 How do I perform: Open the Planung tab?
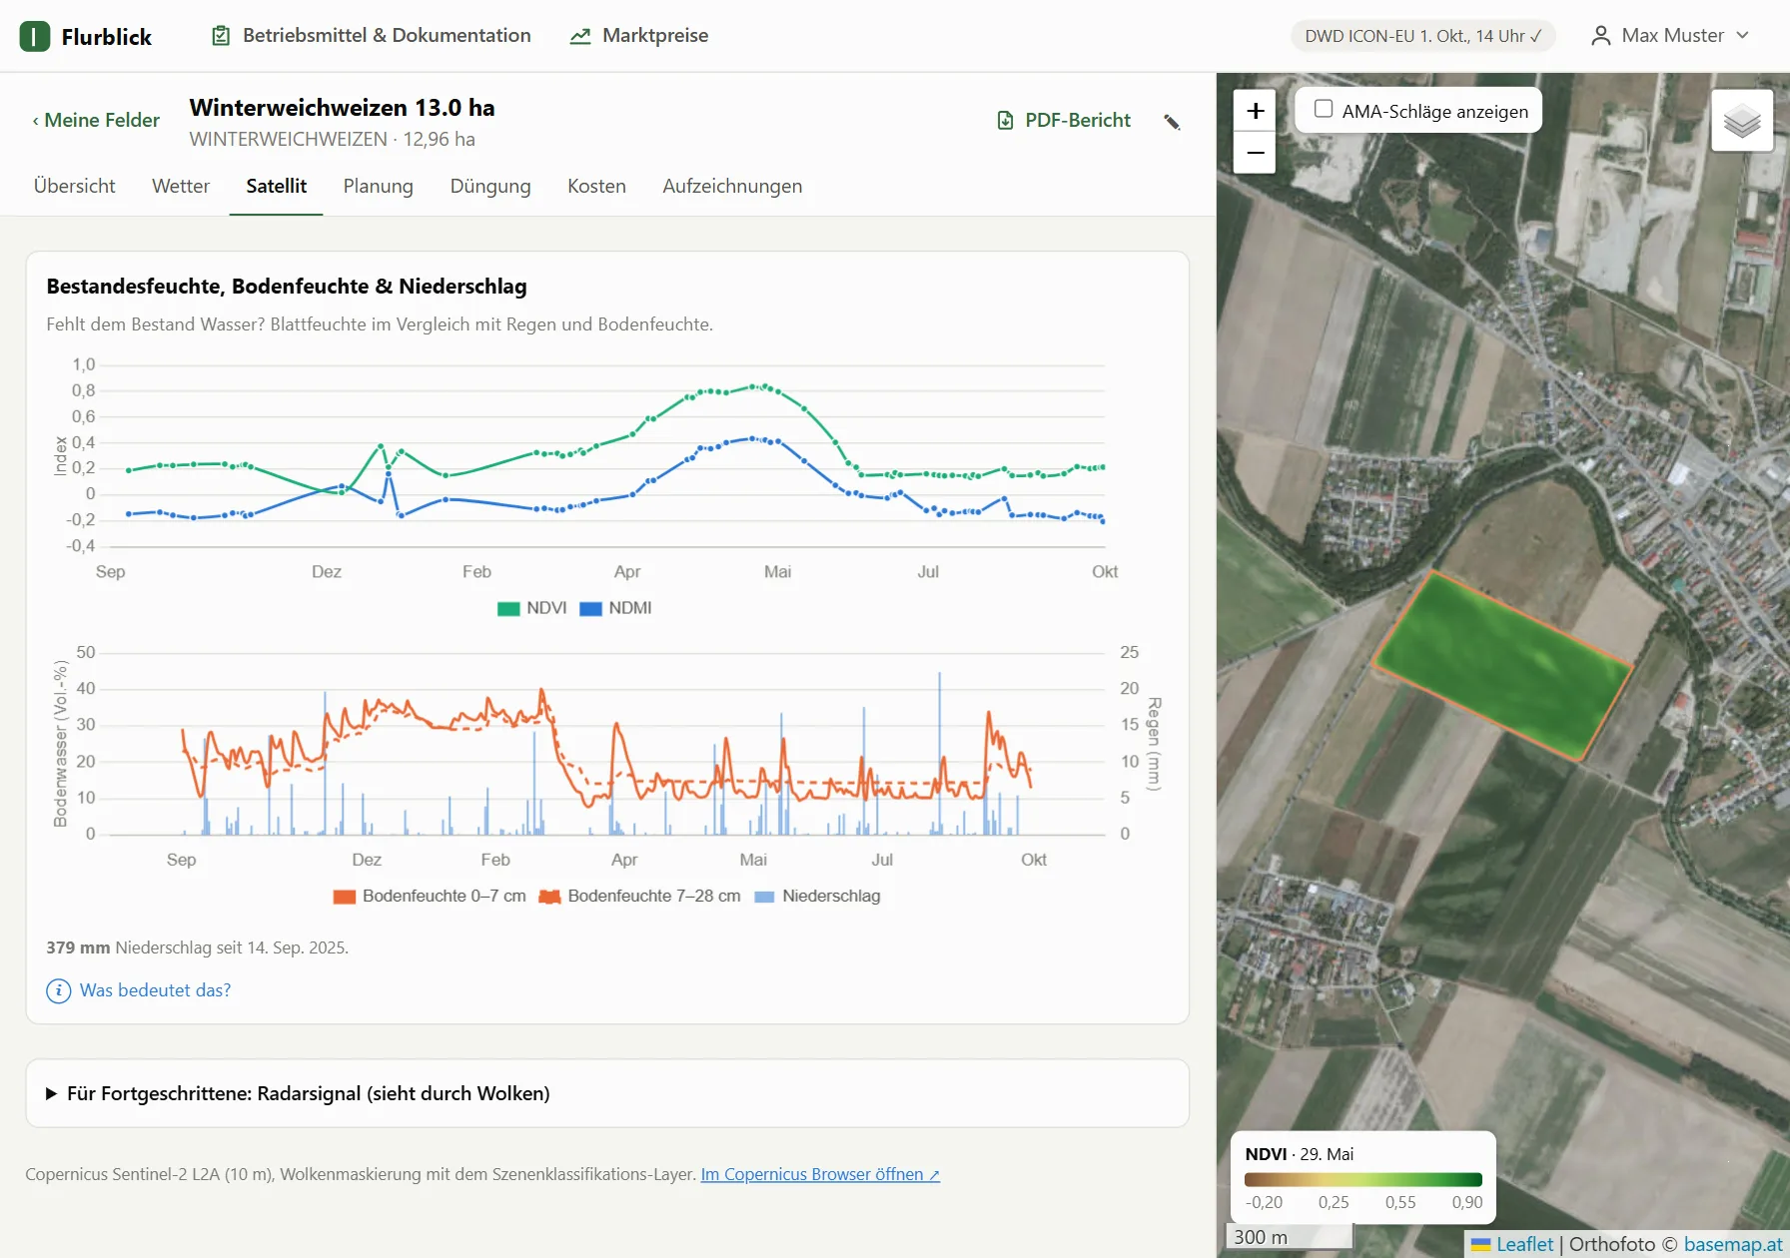point(379,187)
